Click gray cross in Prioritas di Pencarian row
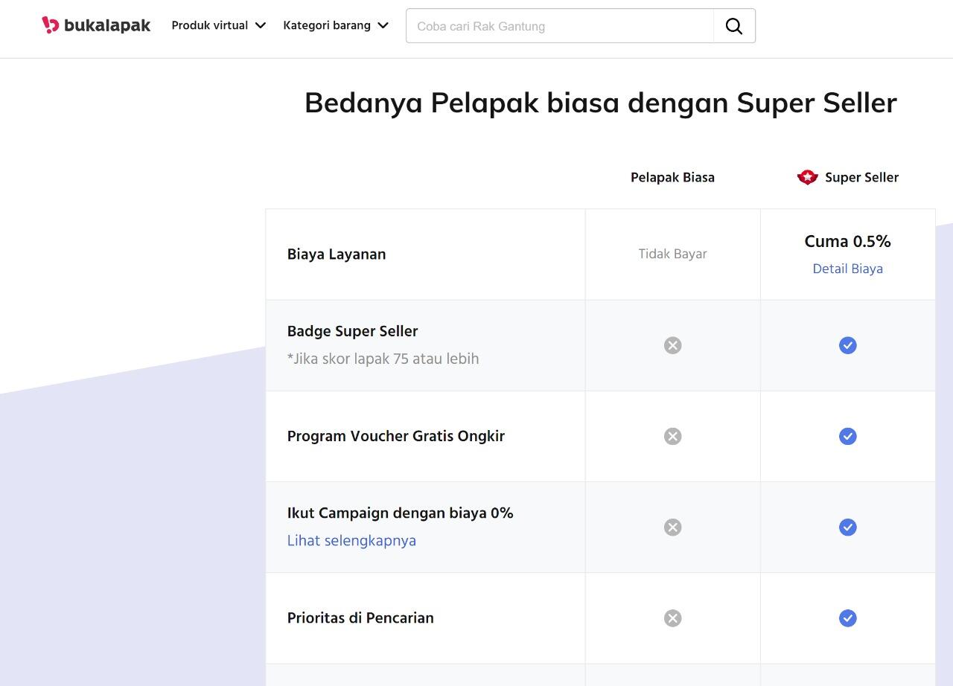 click(672, 618)
